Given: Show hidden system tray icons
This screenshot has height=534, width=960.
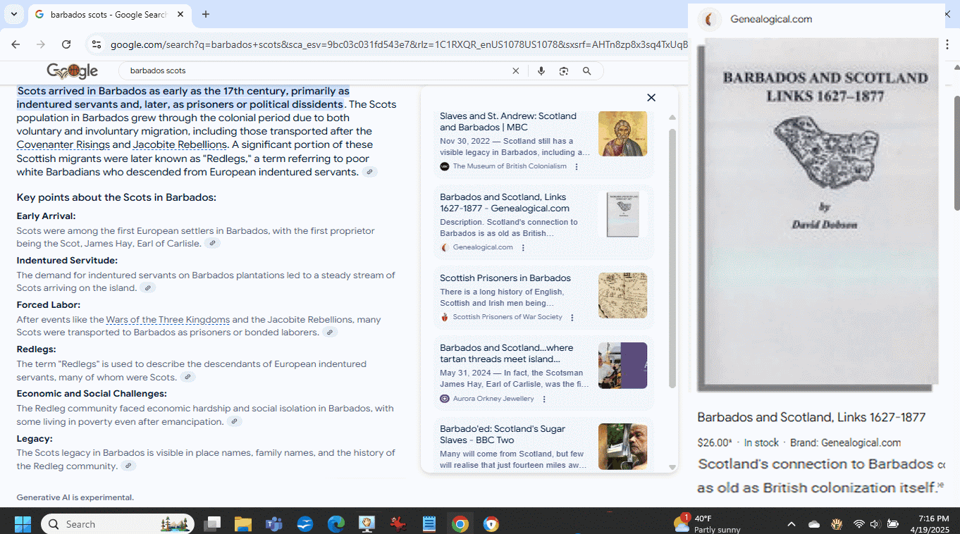Looking at the screenshot, I should (791, 524).
